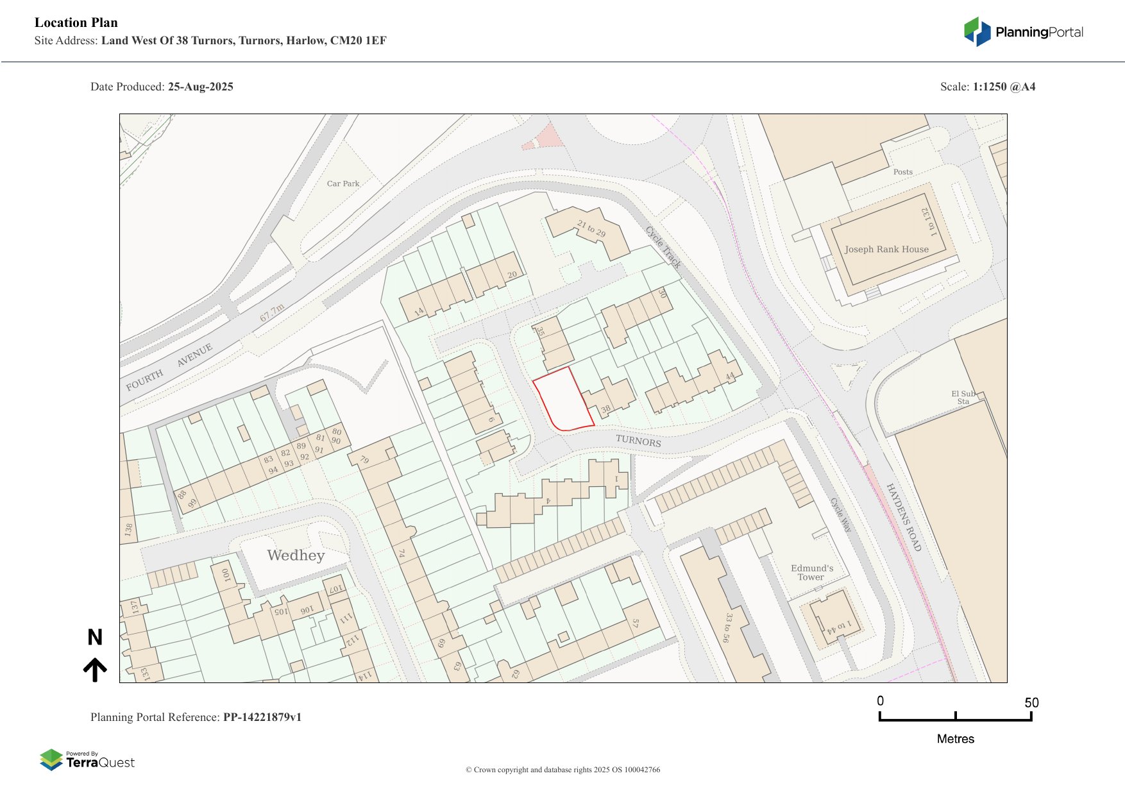Click the Planning Portal Reference PP-14221879v1
This screenshot has width=1125, height=796.
point(196,717)
